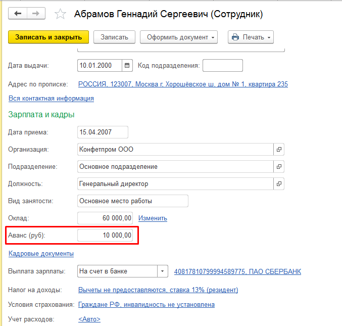Open the Налог на доходы deductions link
The width and height of the screenshot is (342, 326).
click(x=158, y=290)
